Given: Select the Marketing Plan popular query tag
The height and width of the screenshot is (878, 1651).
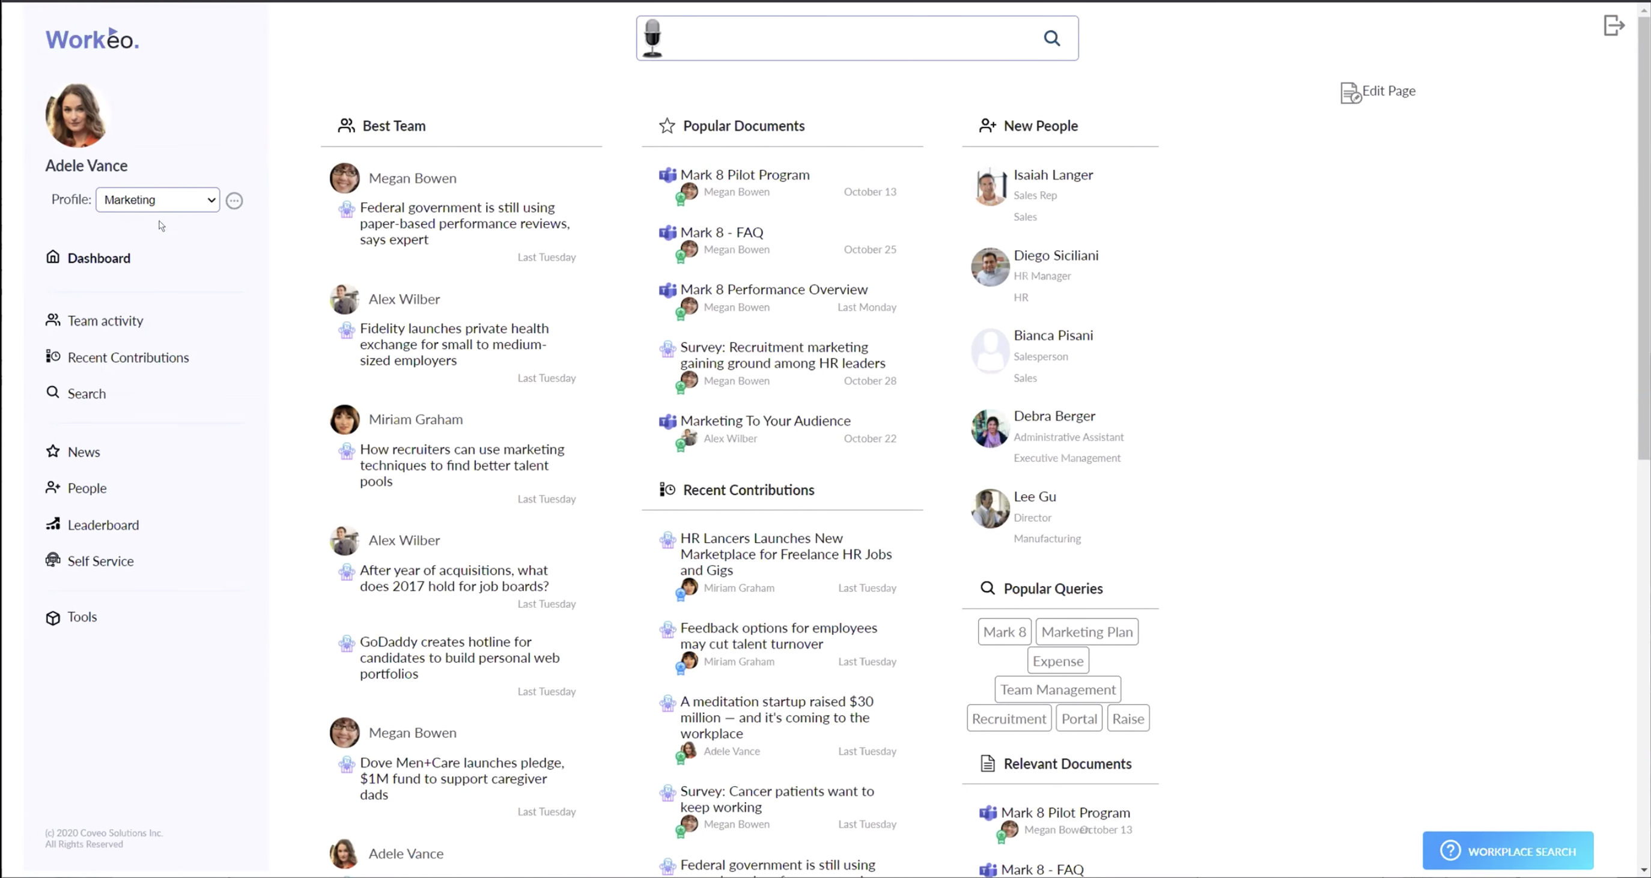Looking at the screenshot, I should pyautogui.click(x=1086, y=632).
